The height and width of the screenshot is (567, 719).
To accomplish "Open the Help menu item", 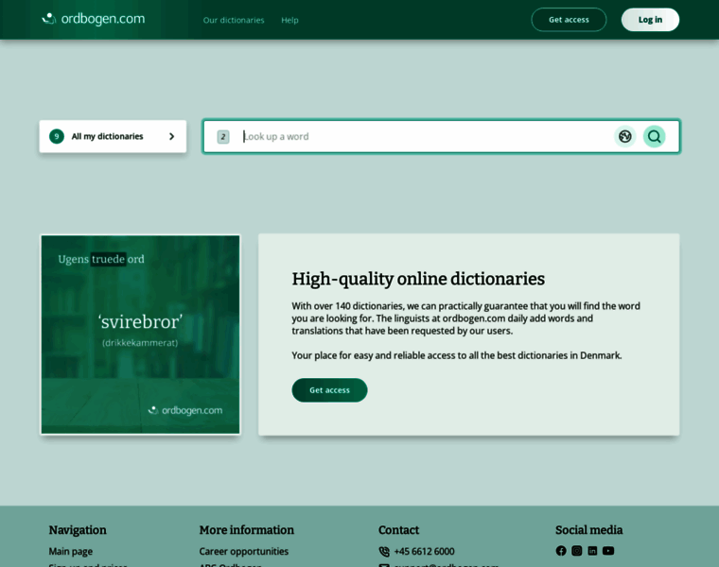I will (x=289, y=20).
